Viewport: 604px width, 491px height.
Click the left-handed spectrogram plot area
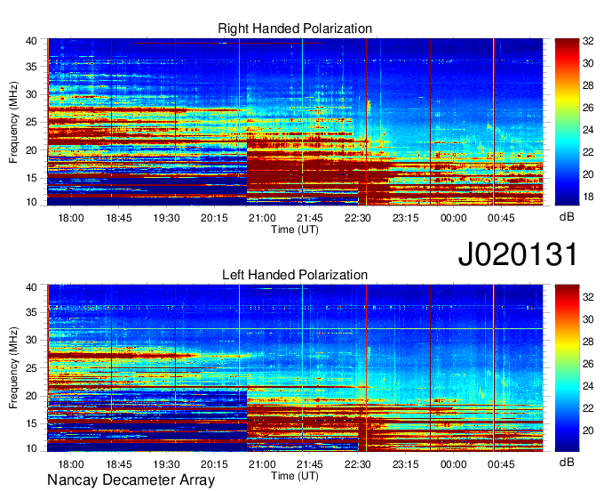point(295,368)
